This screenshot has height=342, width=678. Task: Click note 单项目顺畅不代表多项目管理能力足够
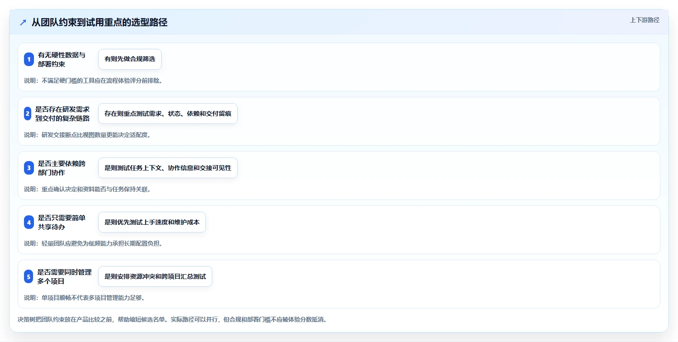[85, 298]
